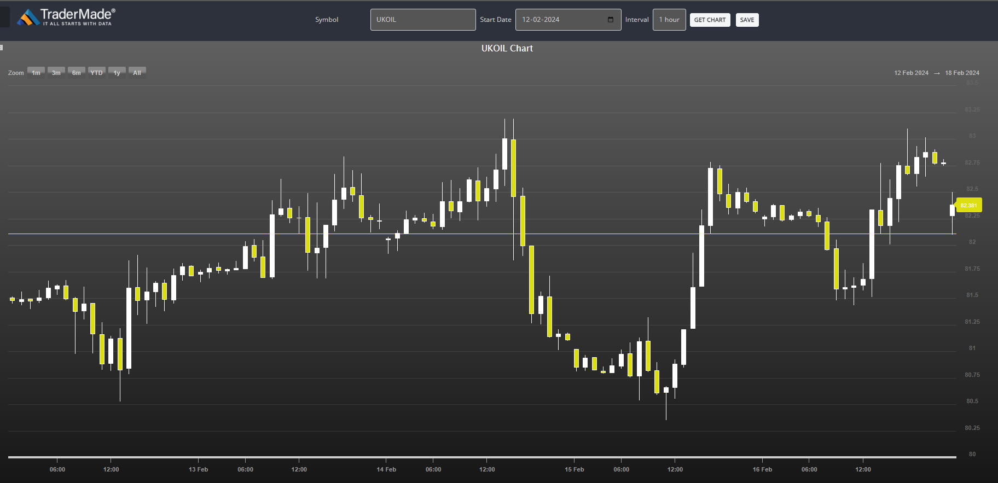Click the Zoom label text
The width and height of the screenshot is (998, 483).
16,73
